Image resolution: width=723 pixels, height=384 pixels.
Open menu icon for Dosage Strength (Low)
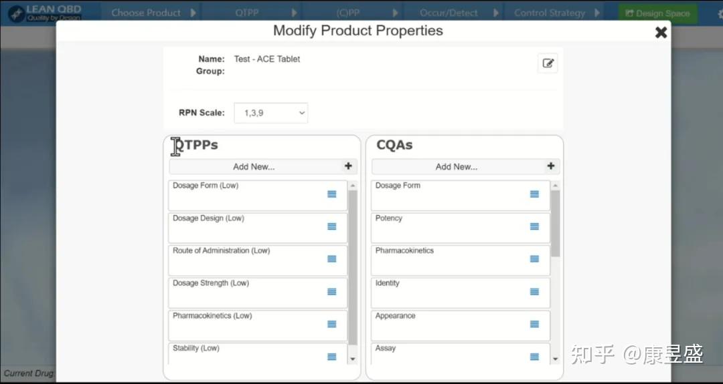click(332, 292)
